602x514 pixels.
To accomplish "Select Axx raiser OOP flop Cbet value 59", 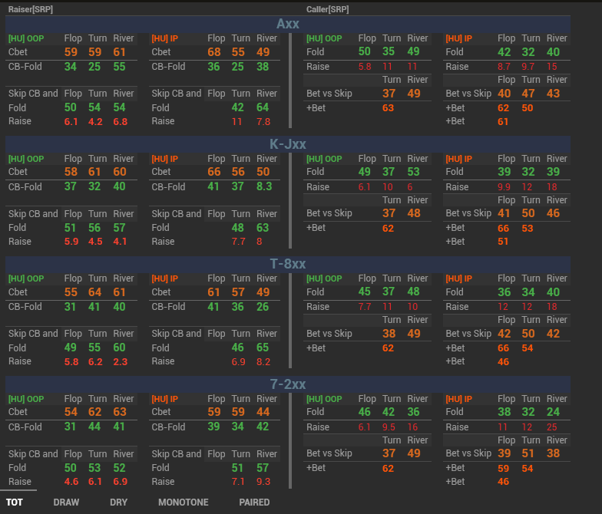I will coord(71,52).
